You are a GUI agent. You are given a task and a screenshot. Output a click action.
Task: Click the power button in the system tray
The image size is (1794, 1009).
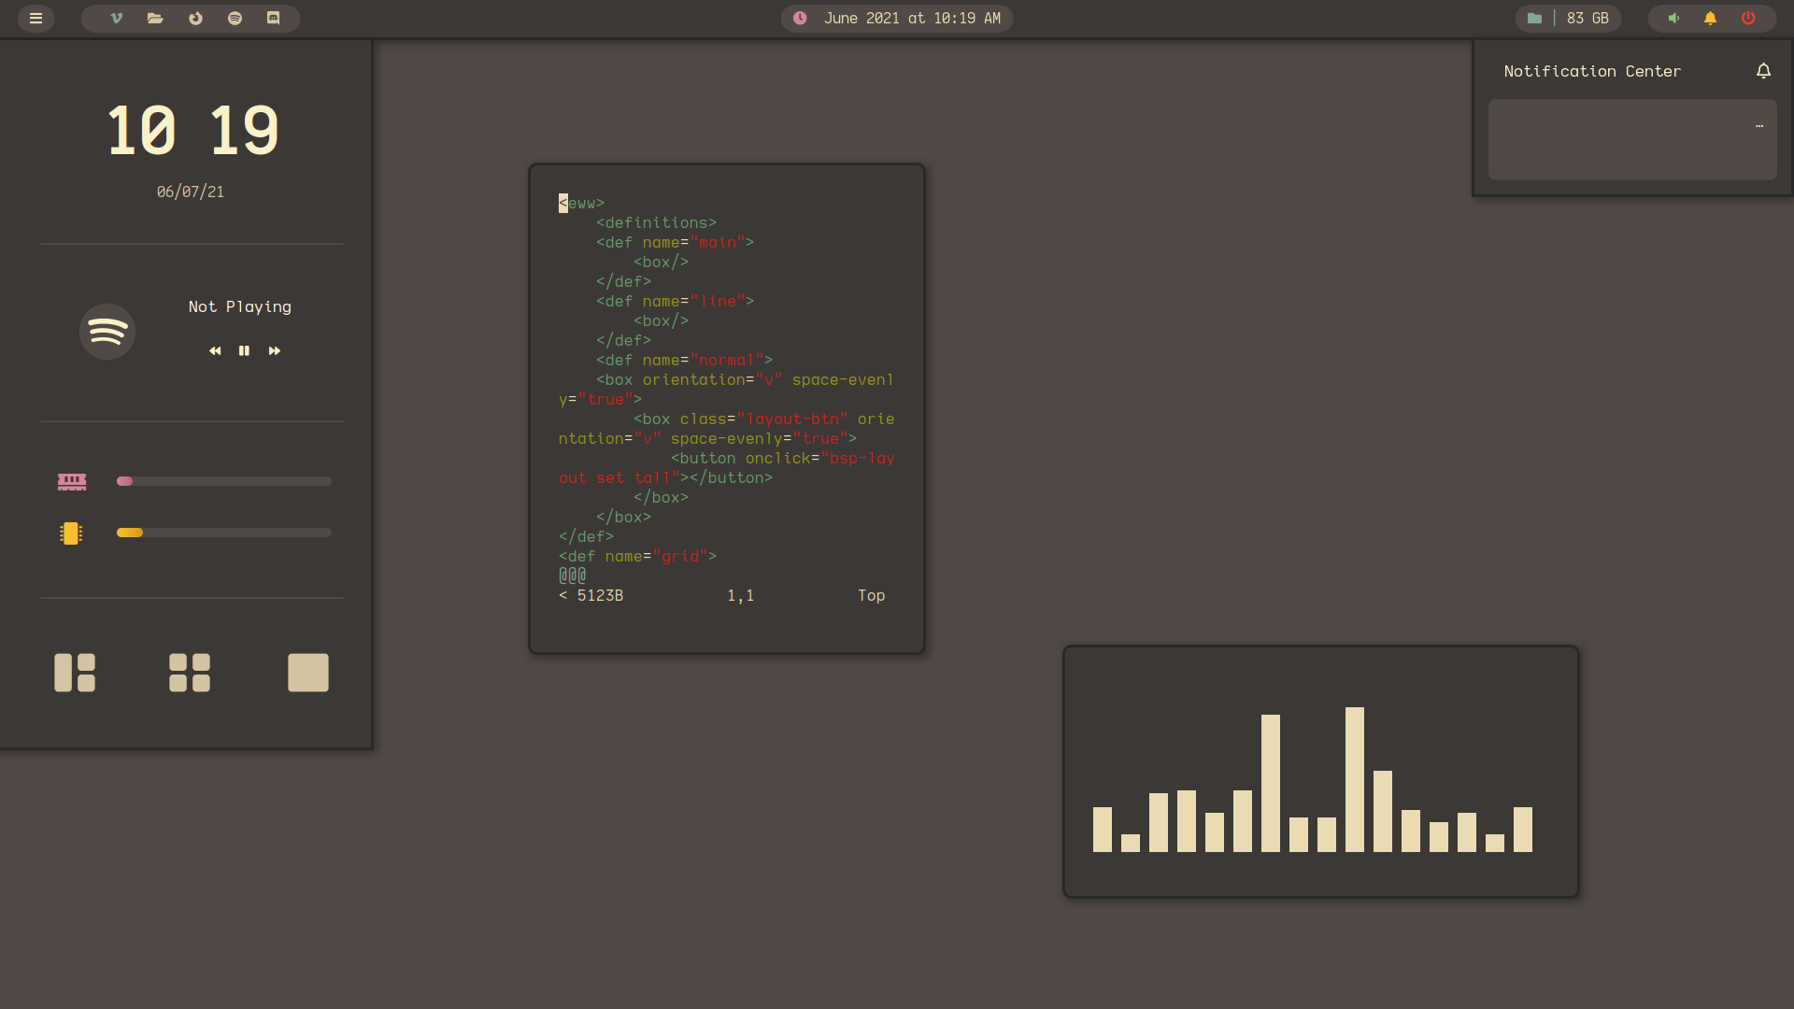click(x=1748, y=18)
